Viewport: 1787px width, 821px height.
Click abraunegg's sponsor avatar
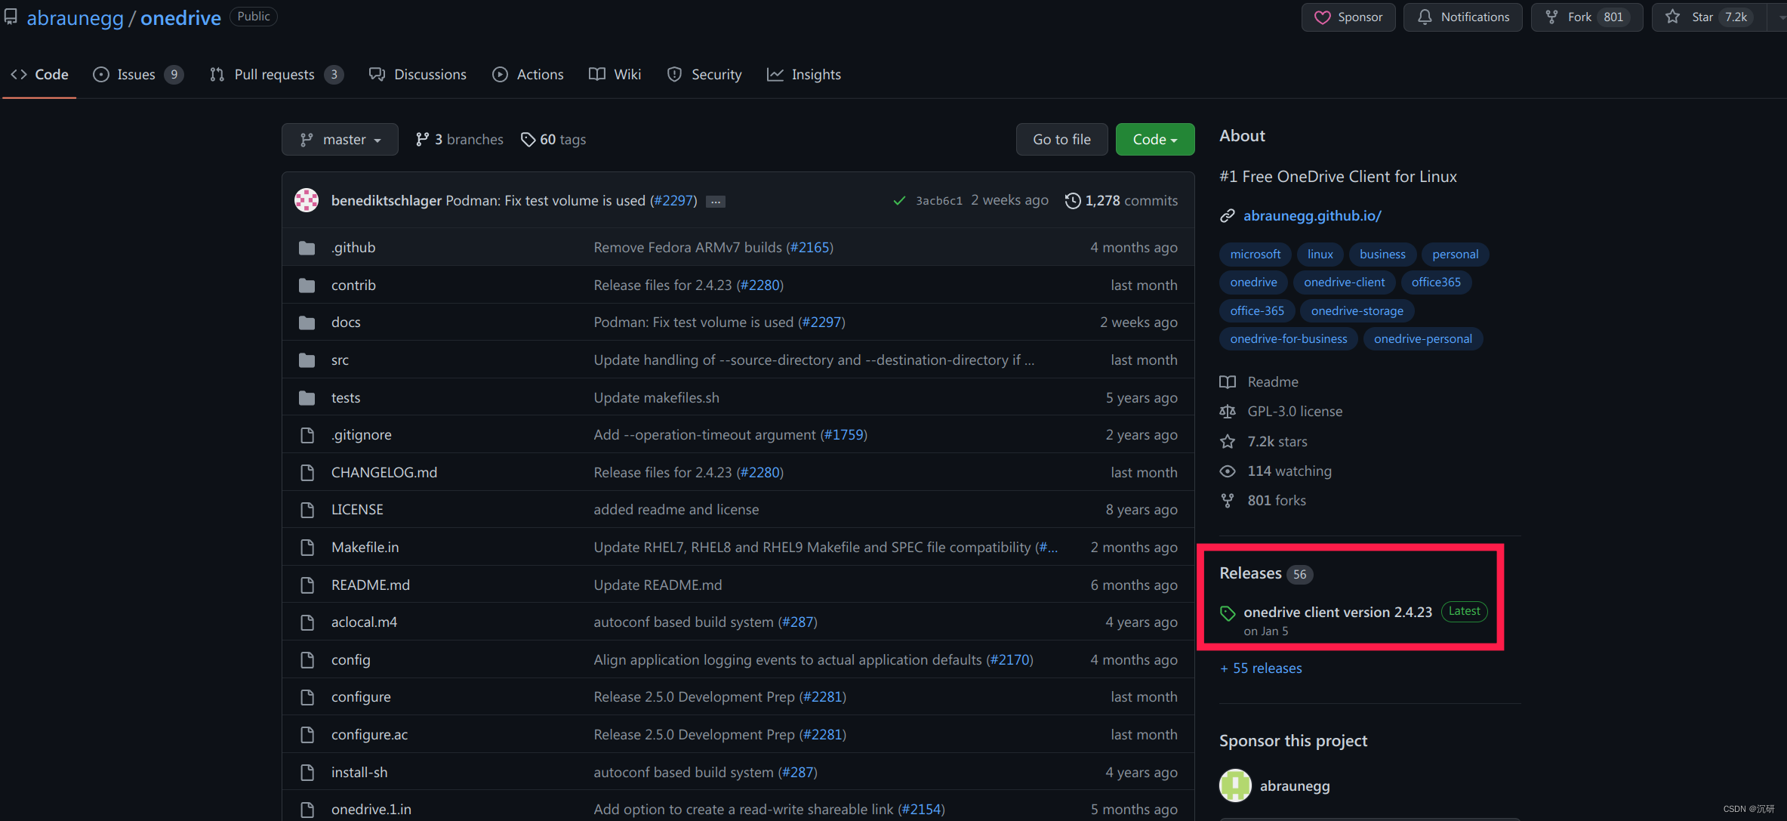point(1235,786)
